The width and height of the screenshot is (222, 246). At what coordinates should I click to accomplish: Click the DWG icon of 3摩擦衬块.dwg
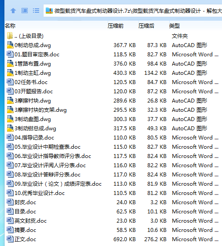coord(10,100)
